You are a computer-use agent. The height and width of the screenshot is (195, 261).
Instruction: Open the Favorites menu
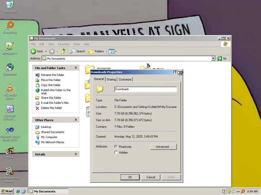tap(63, 44)
